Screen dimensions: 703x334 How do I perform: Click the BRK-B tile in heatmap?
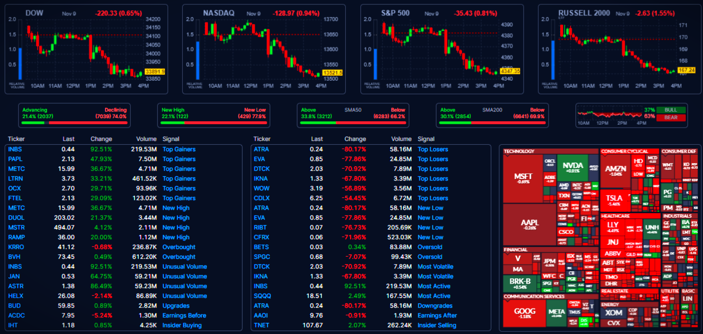pyautogui.click(x=520, y=284)
